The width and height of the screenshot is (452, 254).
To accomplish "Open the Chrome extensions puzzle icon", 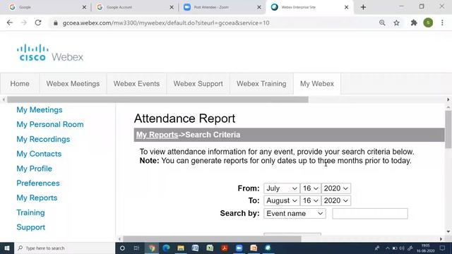I will (414, 23).
